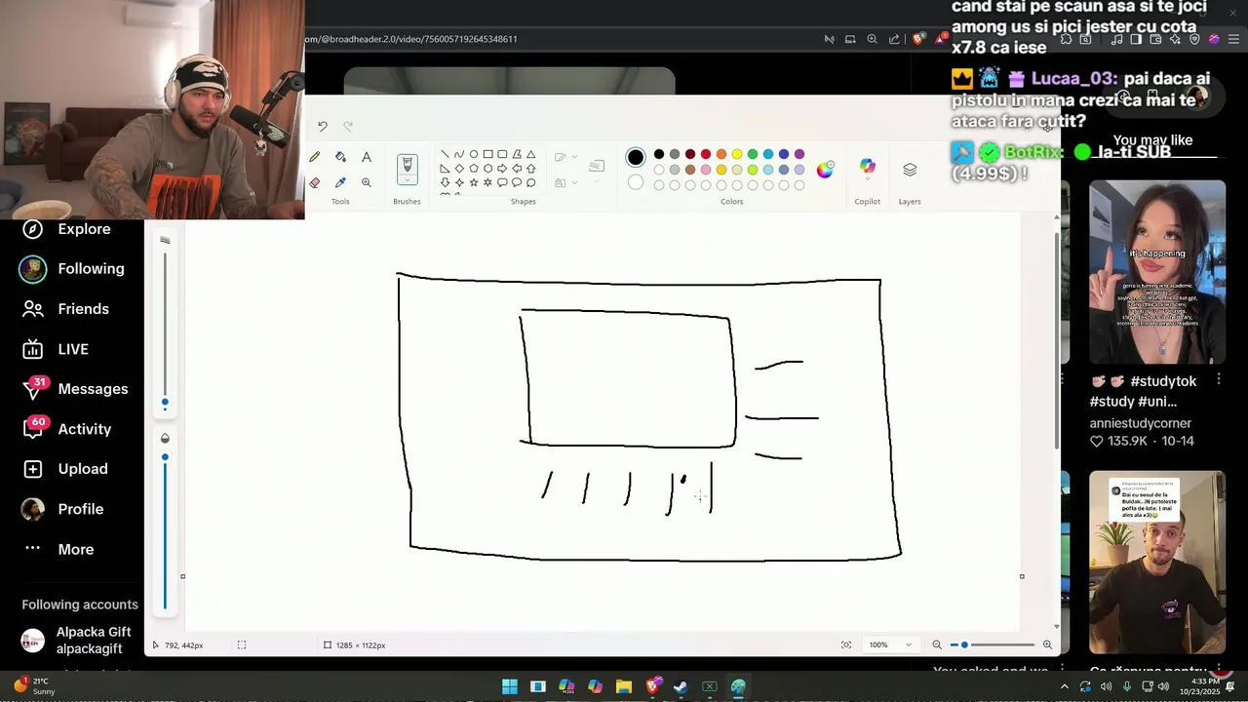Viewport: 1248px width, 702px height.
Task: Open Messages in TikTok sidebar
Action: (x=76, y=389)
